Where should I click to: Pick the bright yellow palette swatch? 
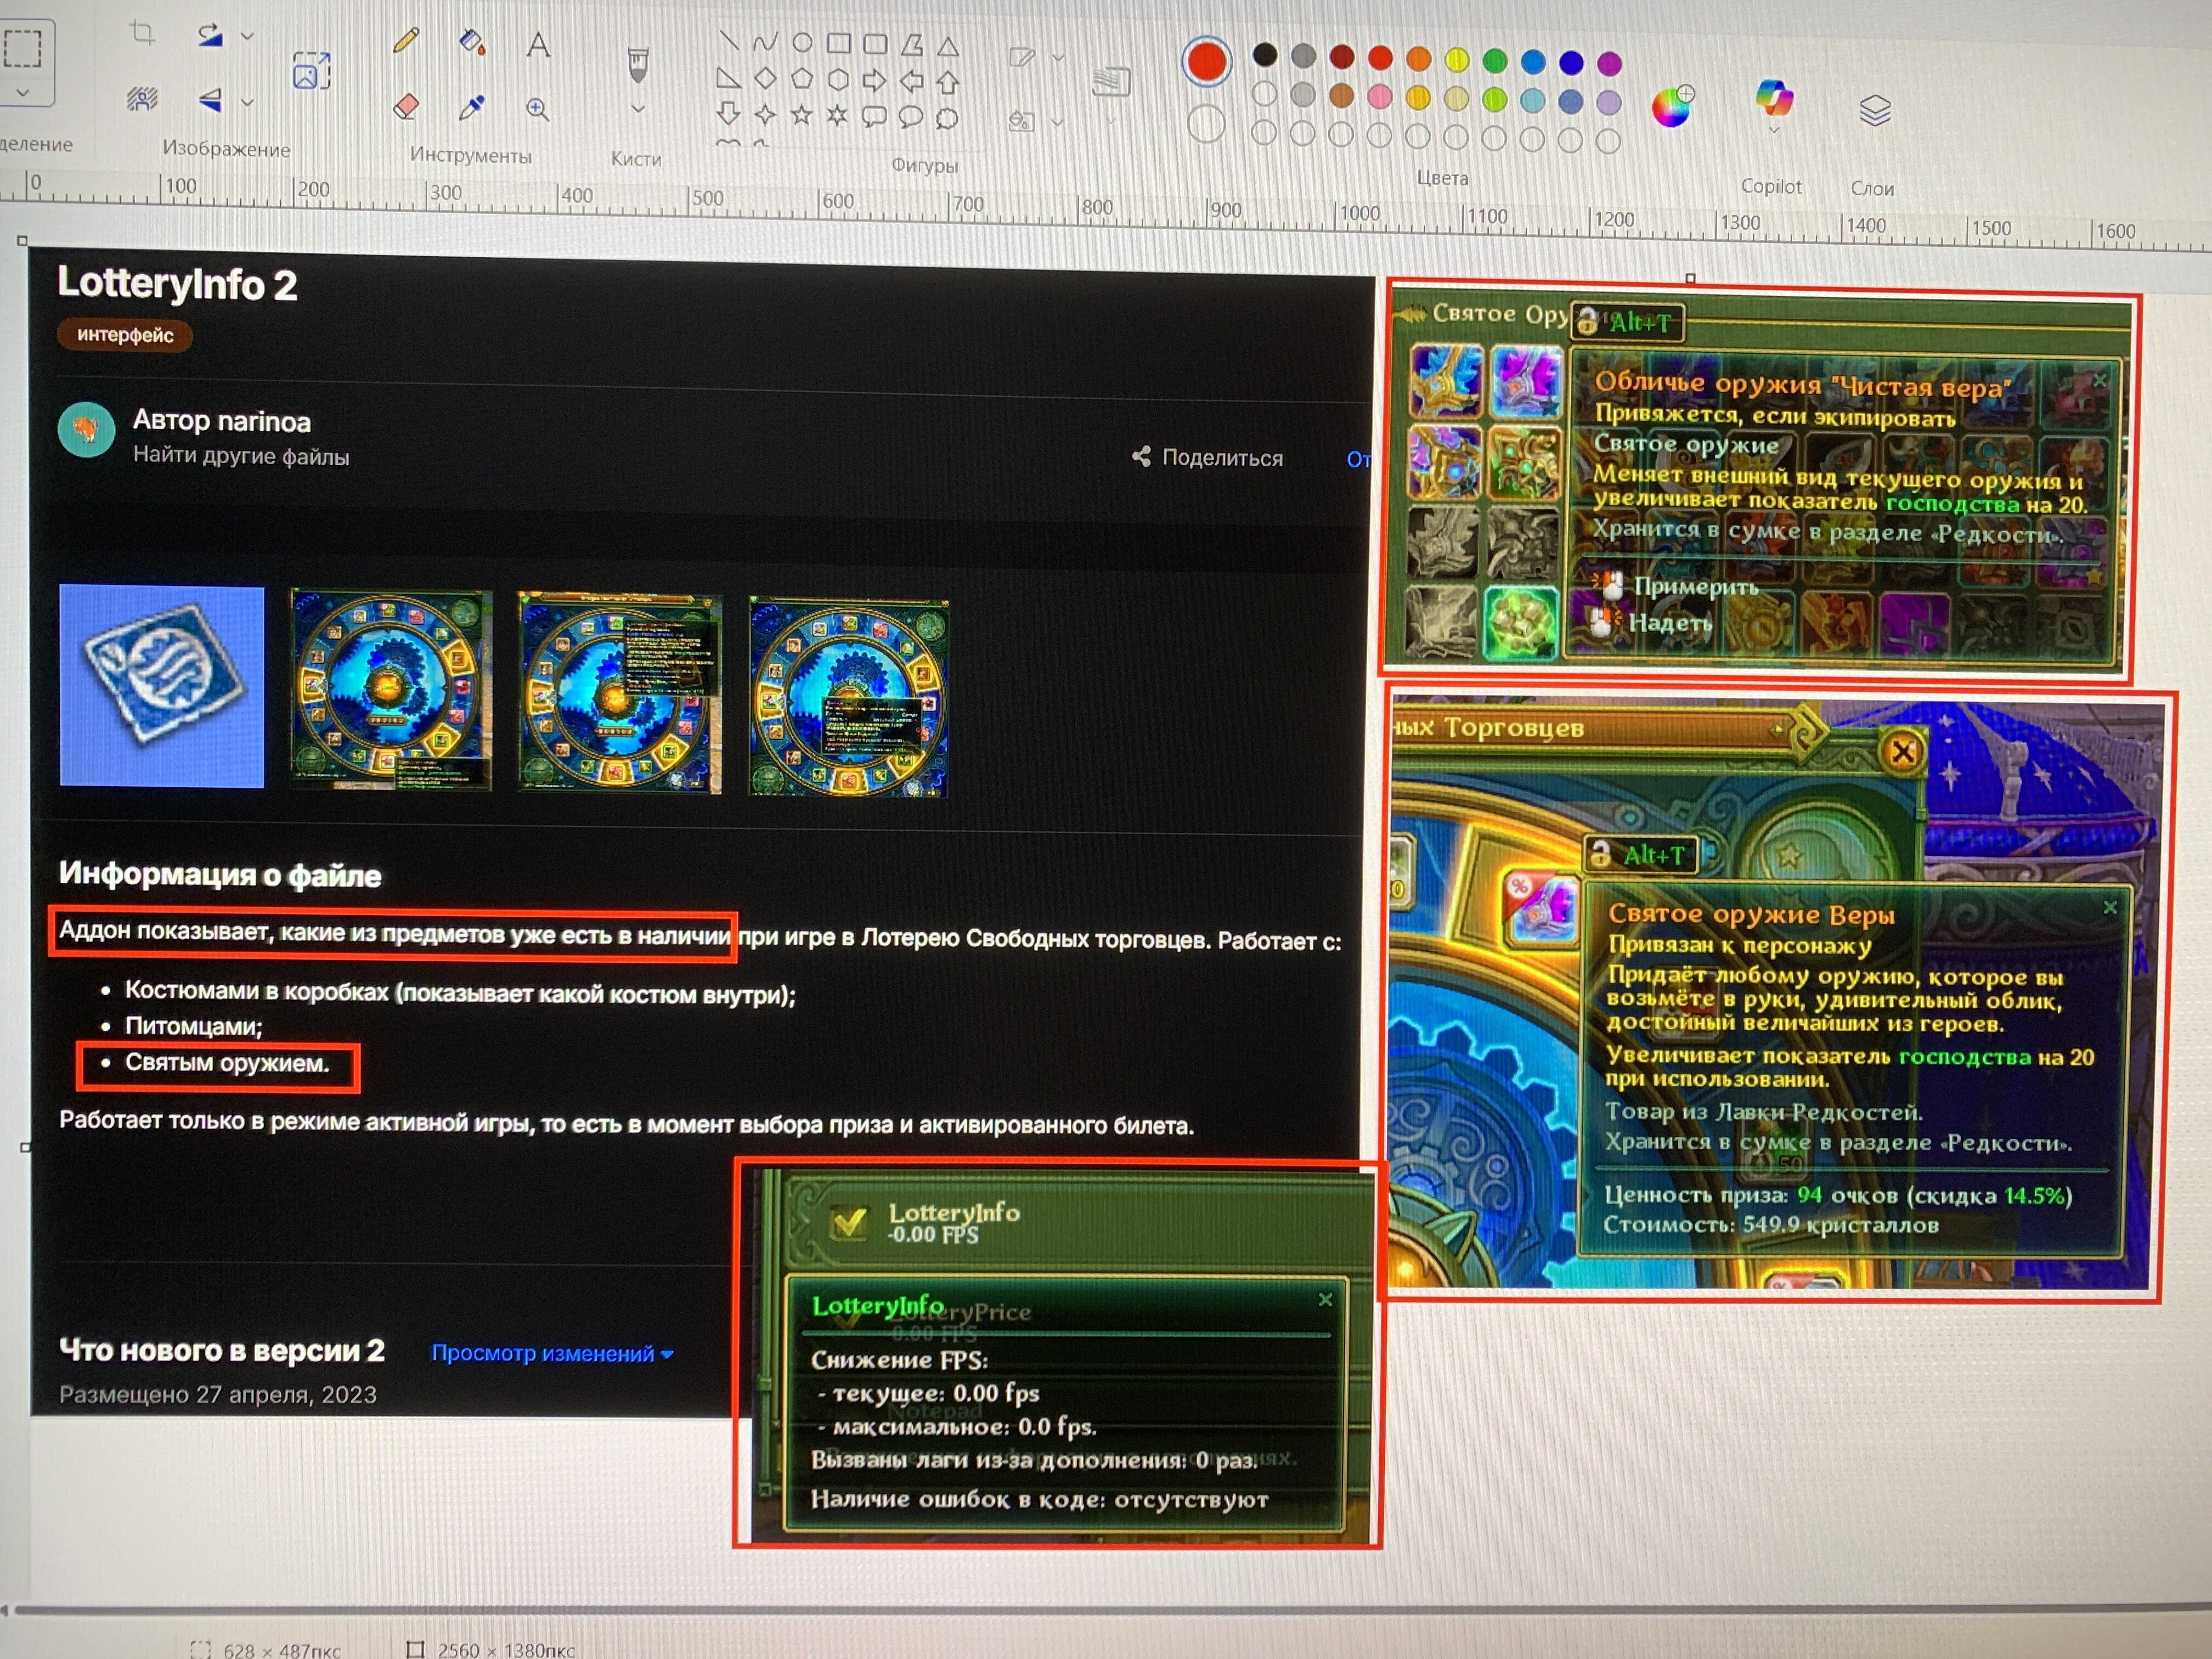click(x=1457, y=60)
